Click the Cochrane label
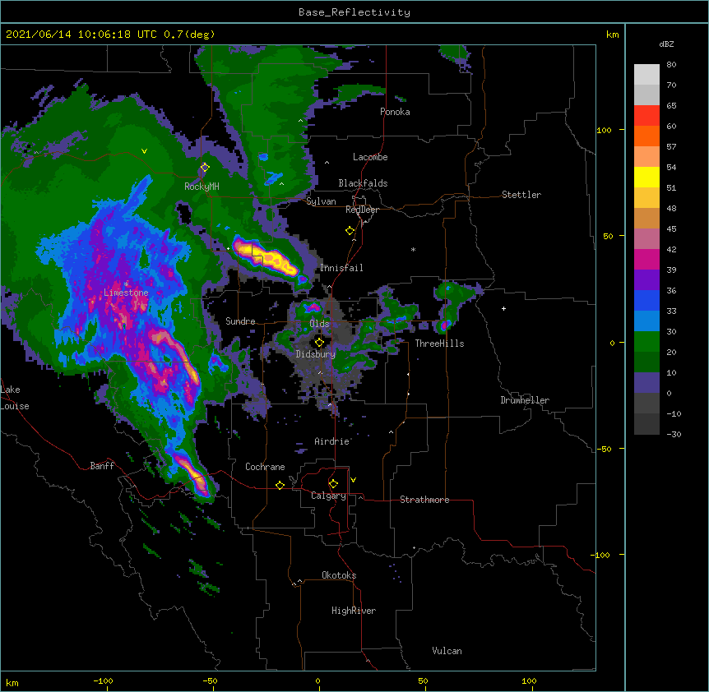 265,467
